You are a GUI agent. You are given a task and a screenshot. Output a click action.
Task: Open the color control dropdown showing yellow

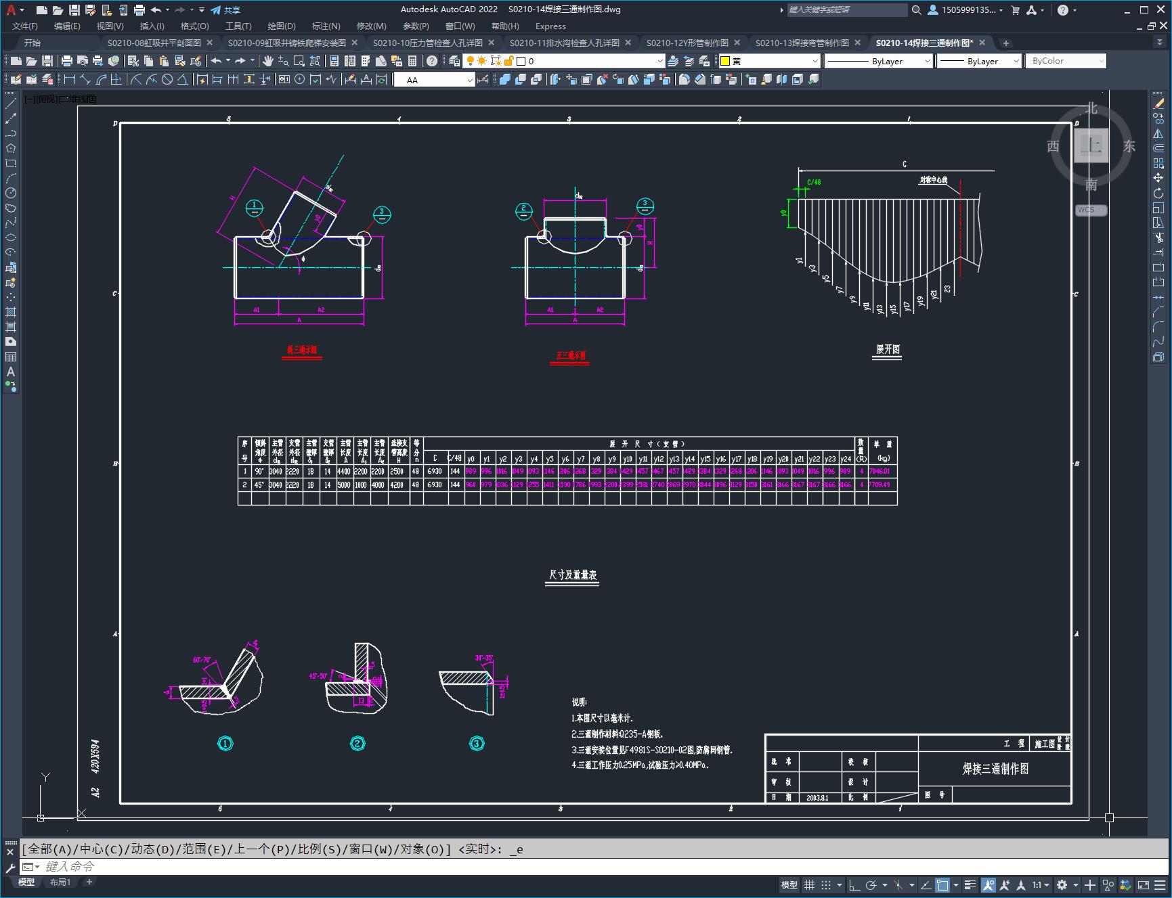[x=769, y=61]
